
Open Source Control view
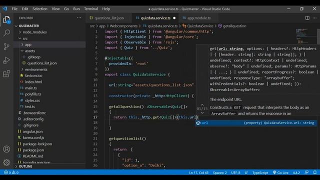(x=6, y=46)
